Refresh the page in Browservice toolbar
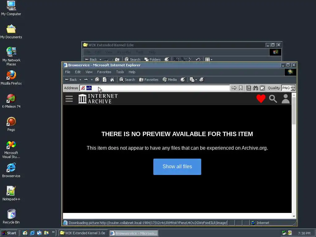 105,80
